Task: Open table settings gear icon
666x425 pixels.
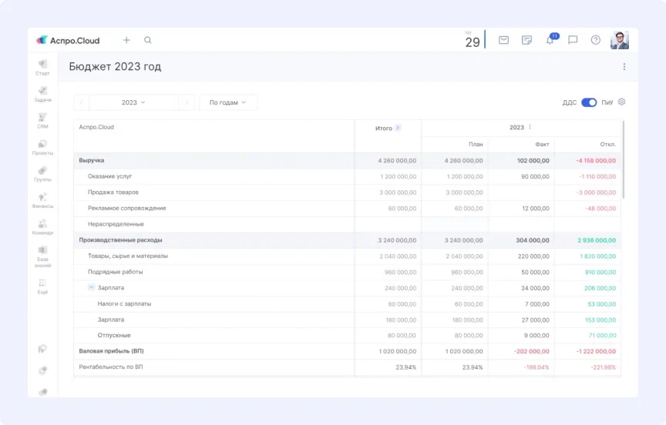Action: 622,102
